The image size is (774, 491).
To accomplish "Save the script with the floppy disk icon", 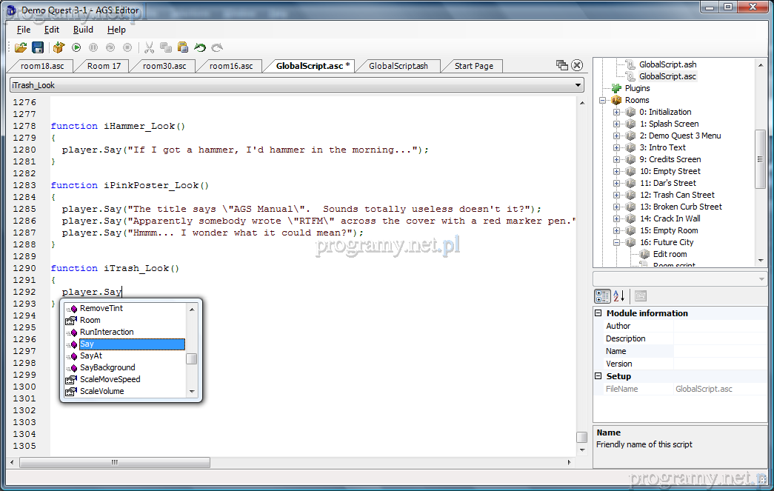I will [x=38, y=47].
